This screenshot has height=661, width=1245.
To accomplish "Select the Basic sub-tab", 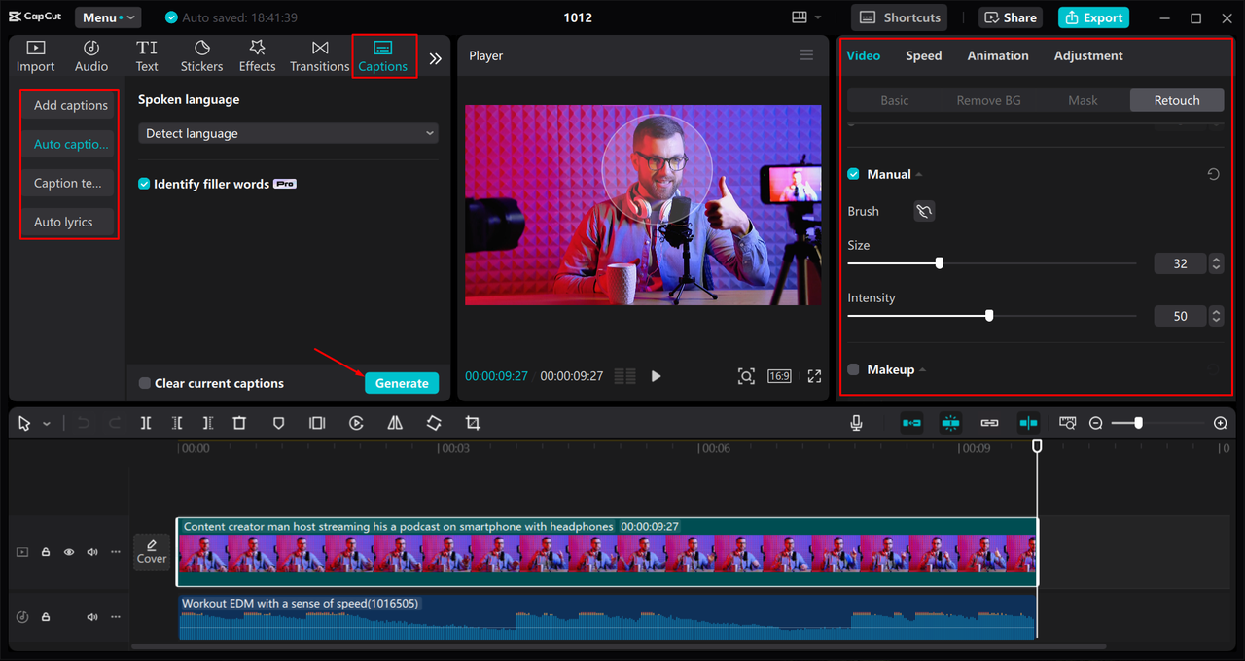I will point(894,100).
